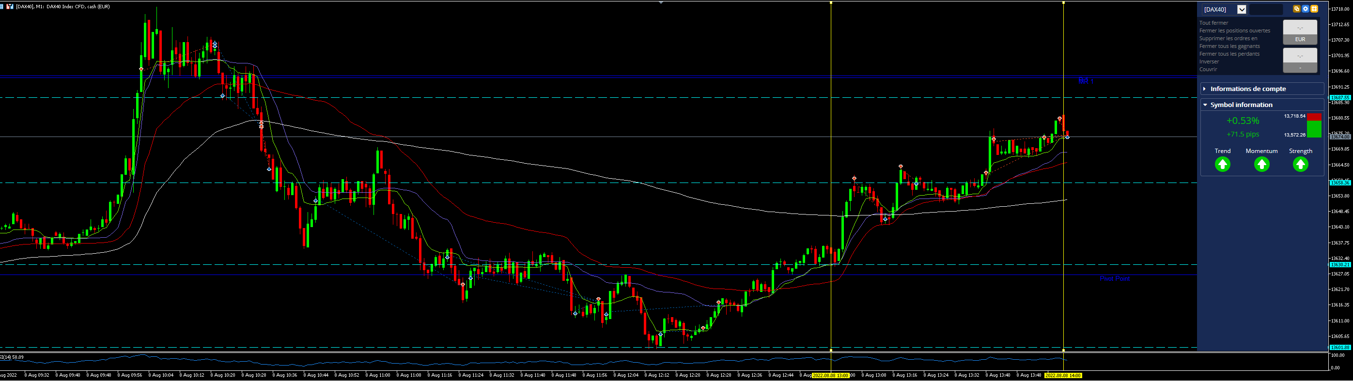Click the red and green daily range bar

(x=1314, y=125)
